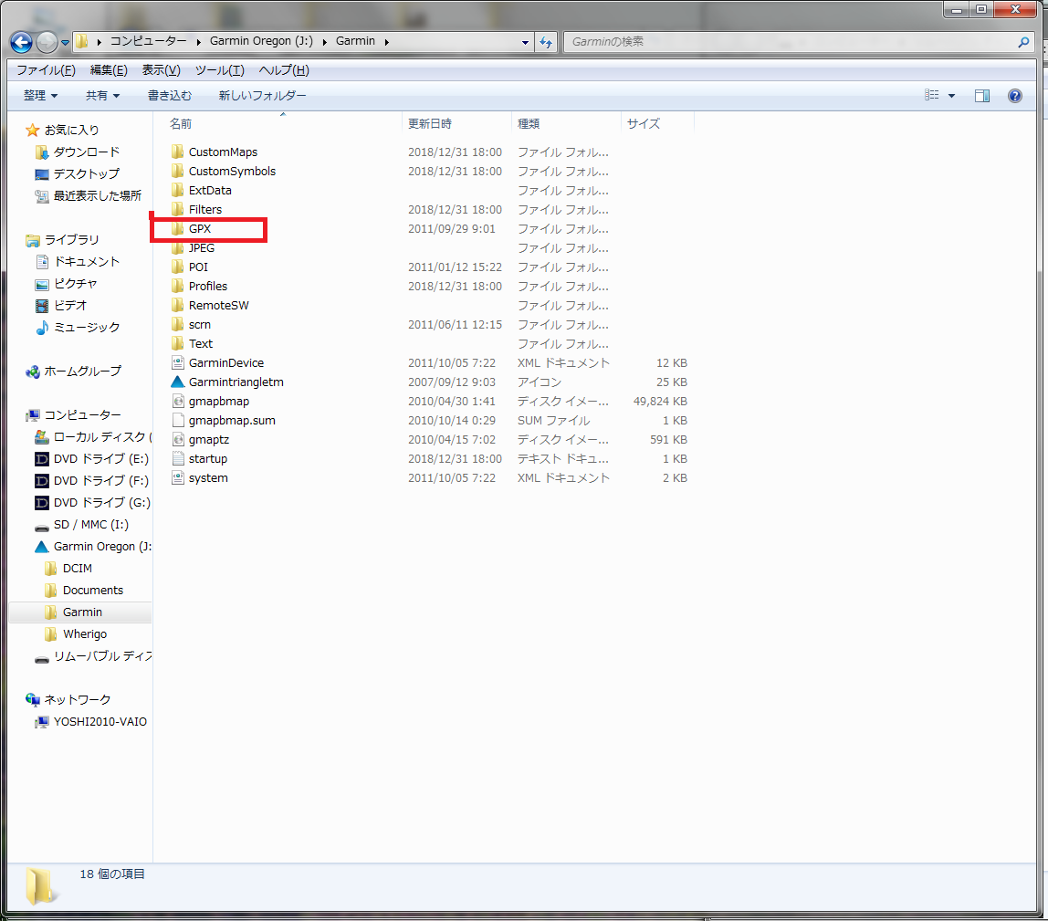Open the ヘルプ(H) menu
Viewport: 1048px width, 921px height.
pyautogui.click(x=284, y=70)
